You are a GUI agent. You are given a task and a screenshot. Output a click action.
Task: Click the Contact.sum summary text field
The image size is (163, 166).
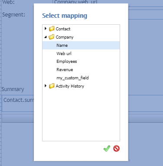click(x=18, y=103)
